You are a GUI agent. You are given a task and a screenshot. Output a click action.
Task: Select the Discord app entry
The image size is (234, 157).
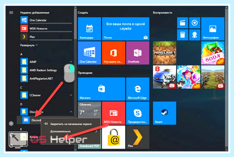point(32,120)
